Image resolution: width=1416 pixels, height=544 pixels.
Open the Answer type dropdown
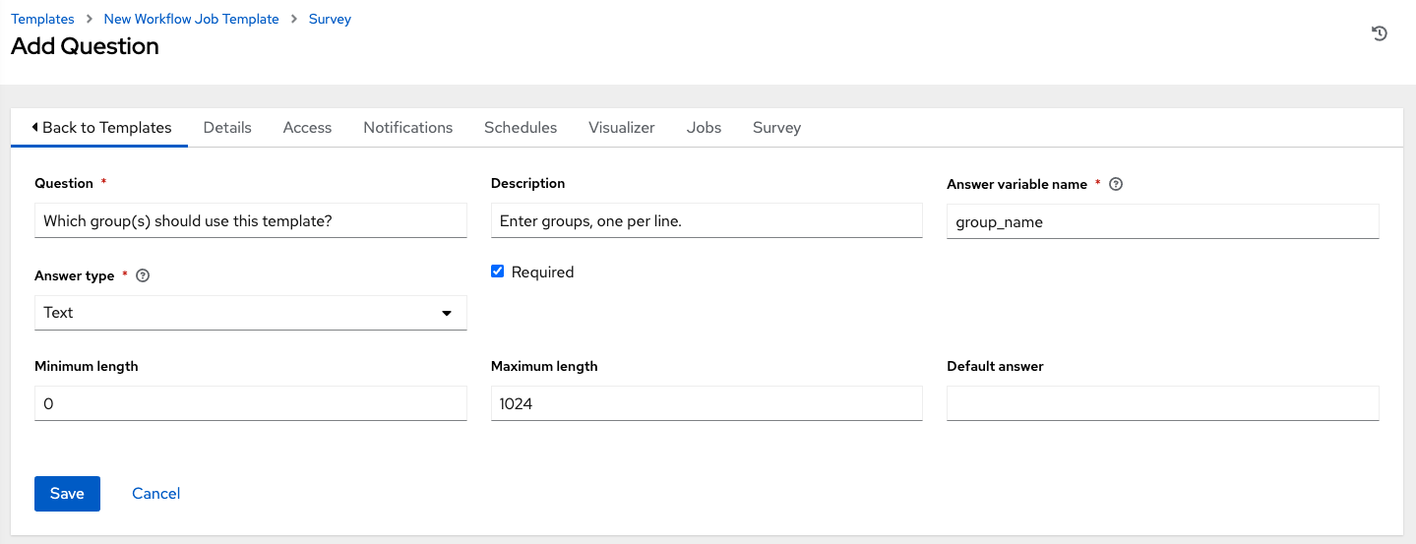point(250,313)
